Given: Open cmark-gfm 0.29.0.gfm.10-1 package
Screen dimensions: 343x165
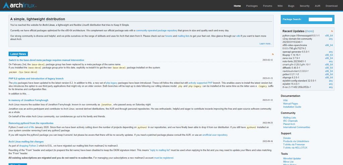Looking at the screenshot, I should (x=296, y=65).
